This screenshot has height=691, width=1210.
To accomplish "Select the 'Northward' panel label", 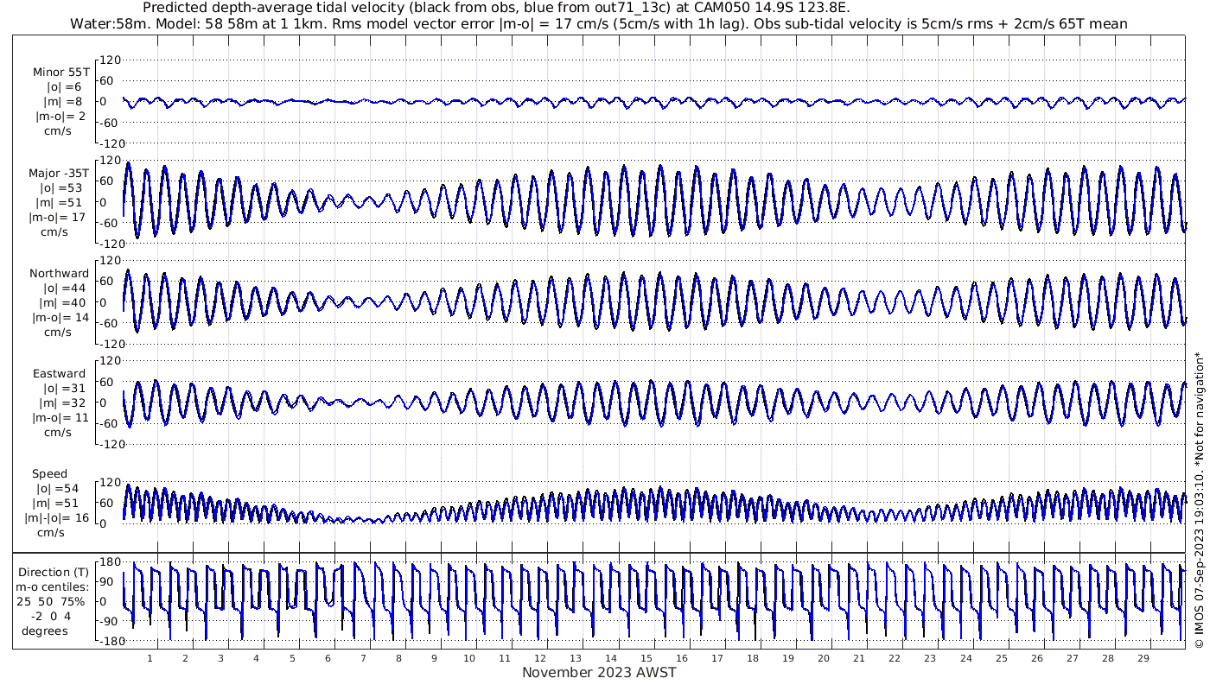I will [59, 274].
